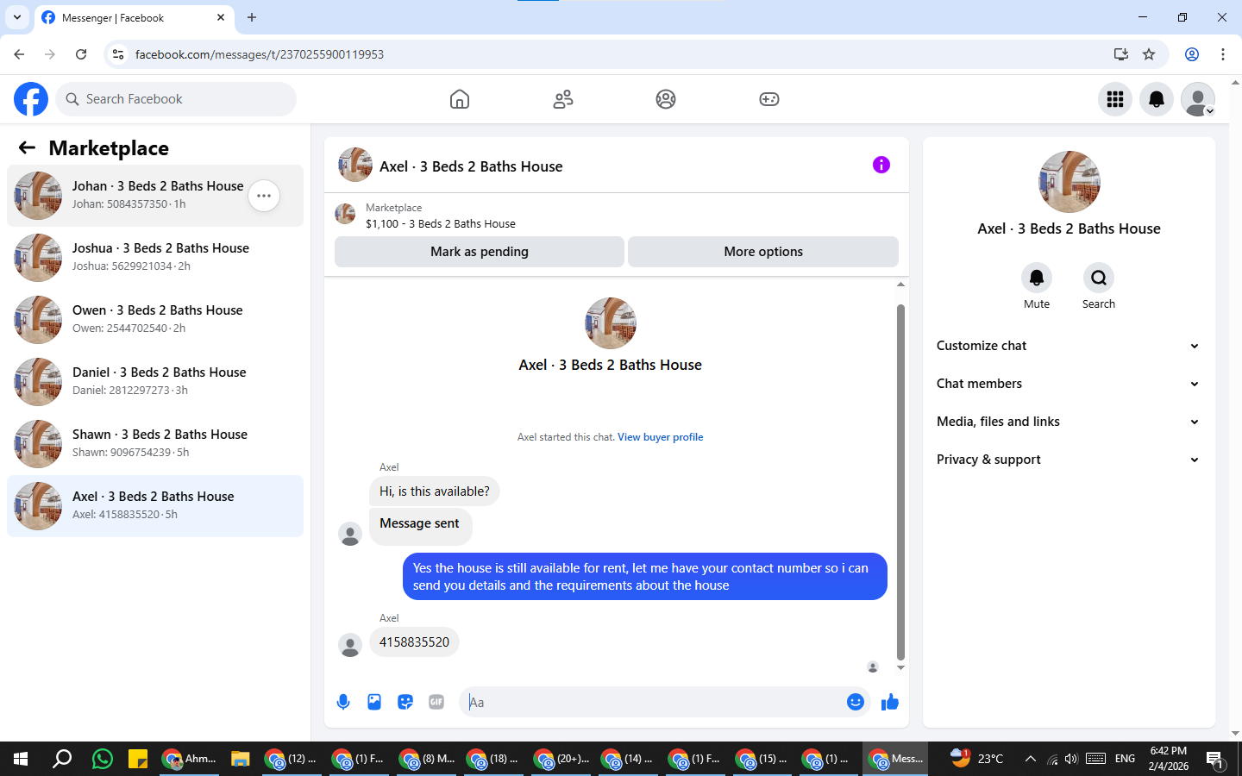
Task: Click the 4158835520 message bubble
Action: pos(414,642)
